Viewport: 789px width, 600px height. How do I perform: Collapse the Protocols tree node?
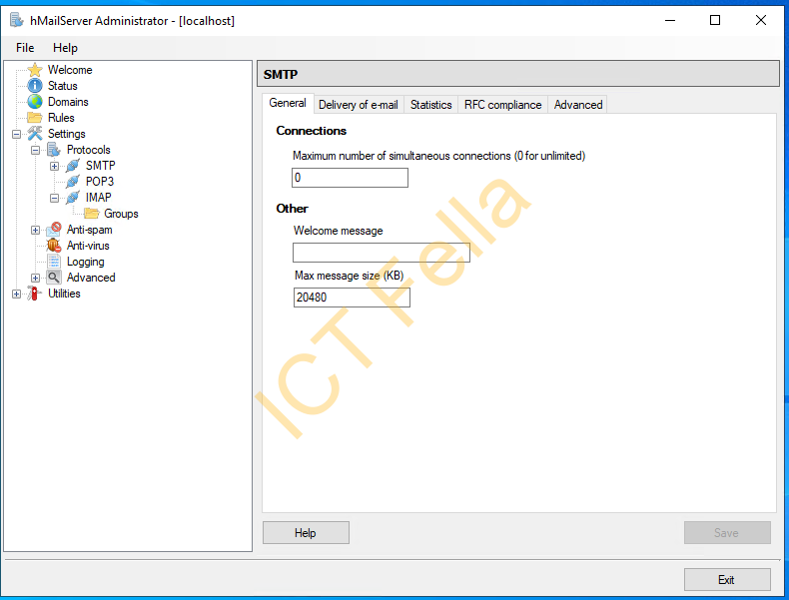coord(35,150)
